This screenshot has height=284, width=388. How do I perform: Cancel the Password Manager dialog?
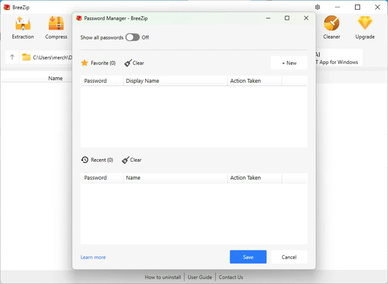point(289,257)
